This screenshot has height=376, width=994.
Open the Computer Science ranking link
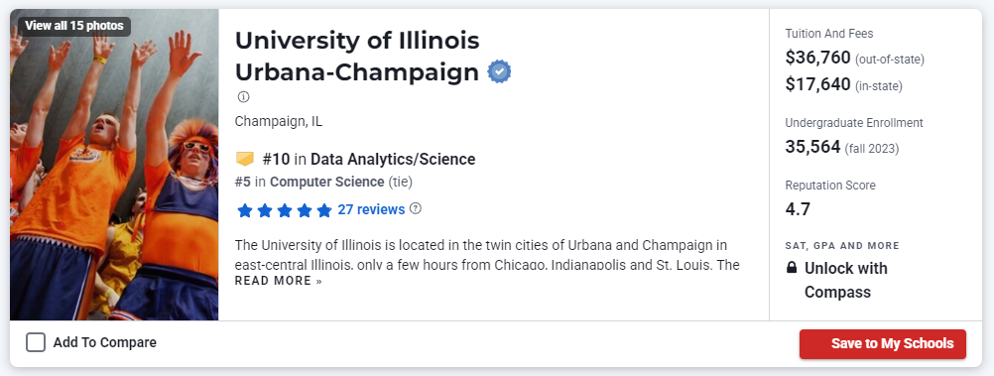[327, 182]
